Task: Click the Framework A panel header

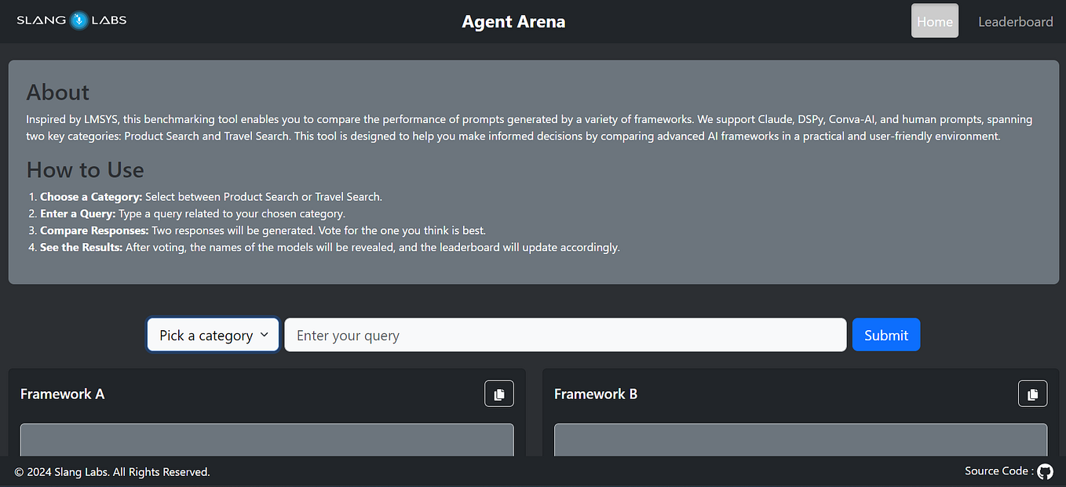Action: pyautogui.click(x=62, y=393)
